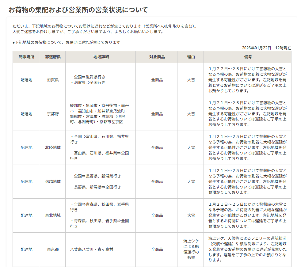Select the 信越地域 cell
297x267 pixels.
[52, 182]
